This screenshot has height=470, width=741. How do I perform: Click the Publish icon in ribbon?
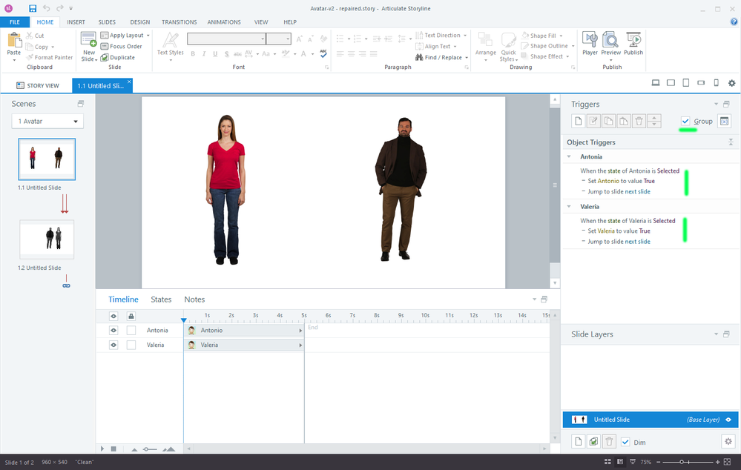pyautogui.click(x=633, y=42)
